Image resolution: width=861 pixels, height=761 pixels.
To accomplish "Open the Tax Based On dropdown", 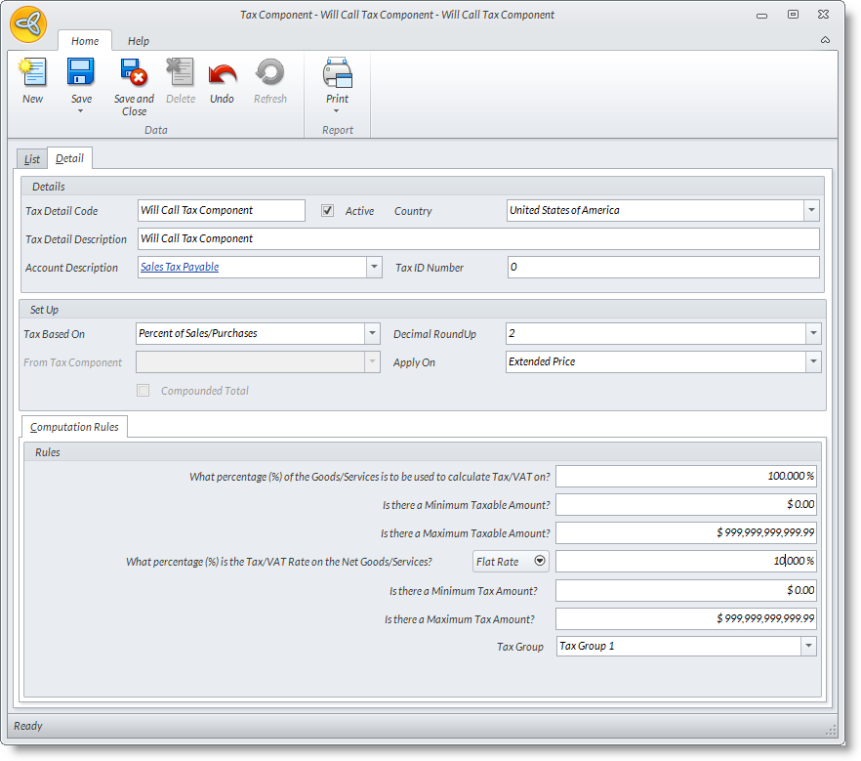I will pyautogui.click(x=372, y=334).
